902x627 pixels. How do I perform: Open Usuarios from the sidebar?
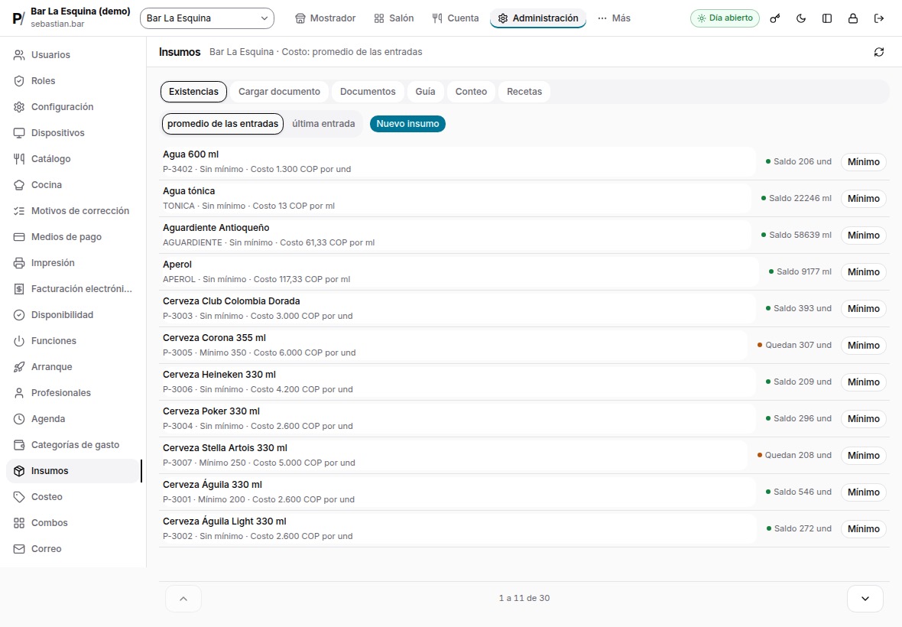point(73,54)
